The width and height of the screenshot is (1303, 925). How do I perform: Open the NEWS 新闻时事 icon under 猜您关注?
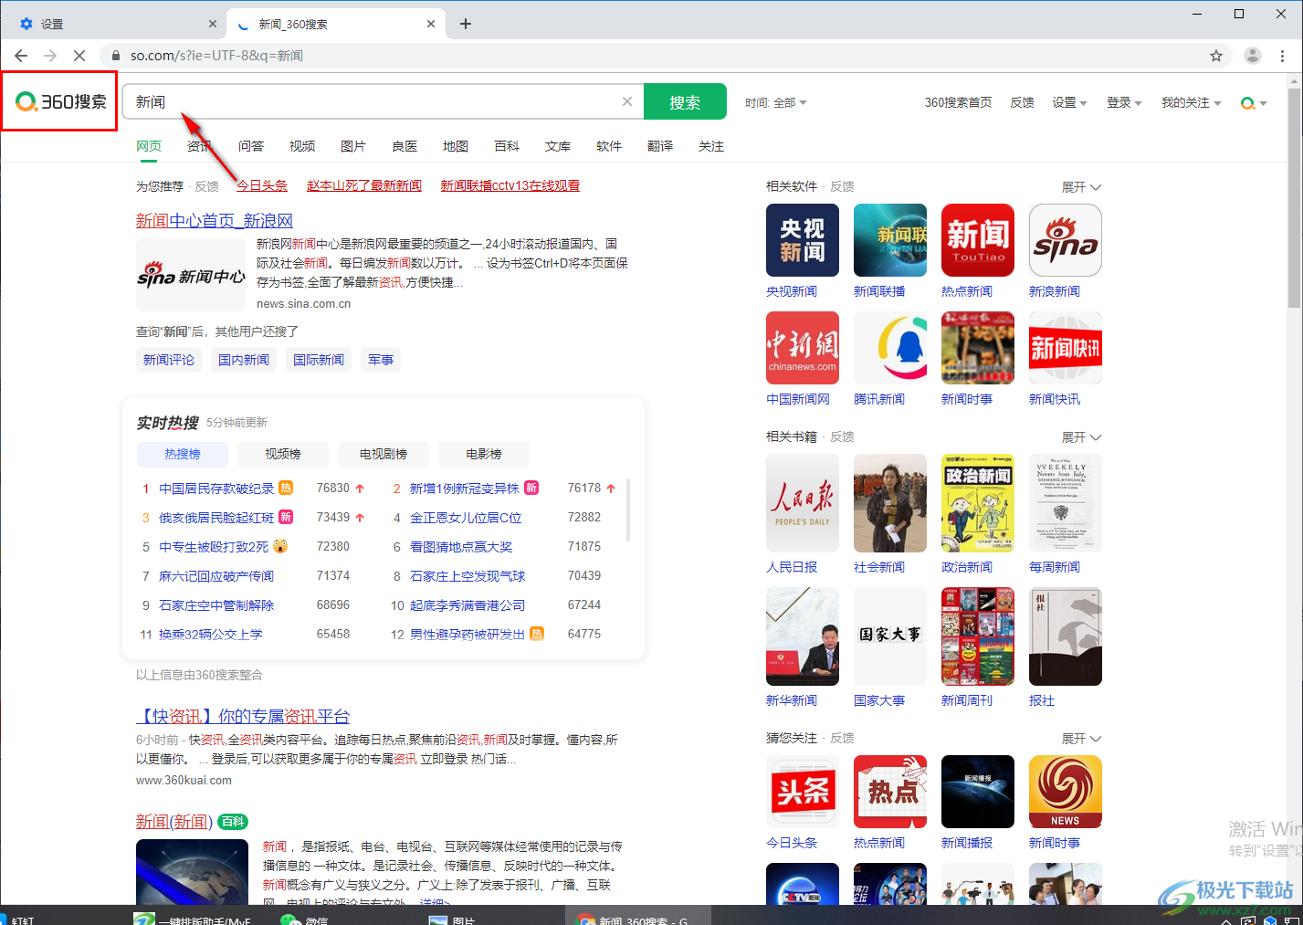(1066, 792)
